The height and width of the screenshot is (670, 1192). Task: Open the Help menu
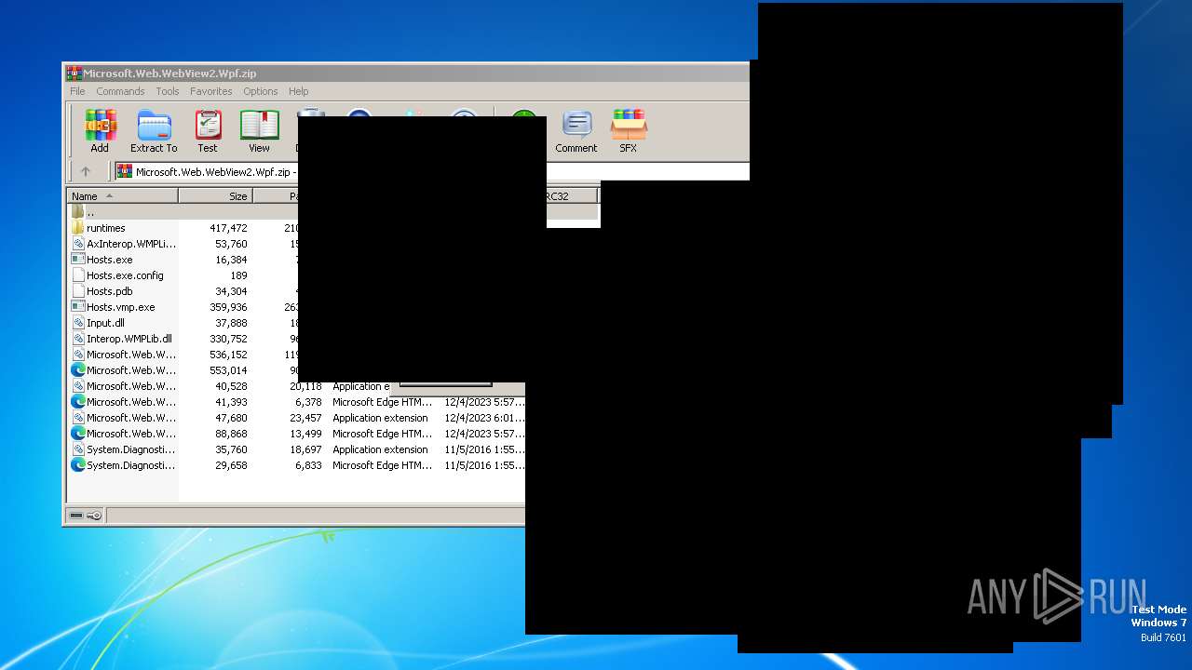tap(298, 91)
